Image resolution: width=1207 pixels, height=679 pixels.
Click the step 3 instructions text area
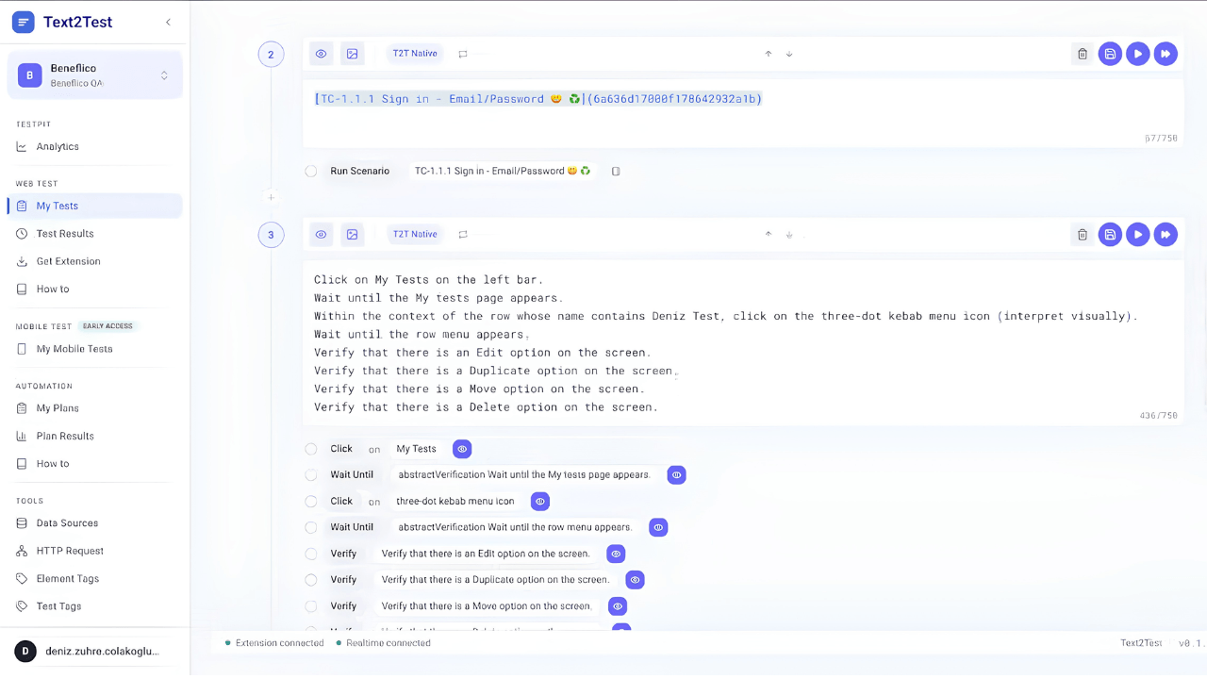point(743,342)
